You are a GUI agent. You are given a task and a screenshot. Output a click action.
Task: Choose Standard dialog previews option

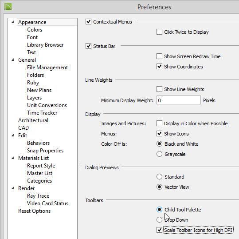point(159,177)
